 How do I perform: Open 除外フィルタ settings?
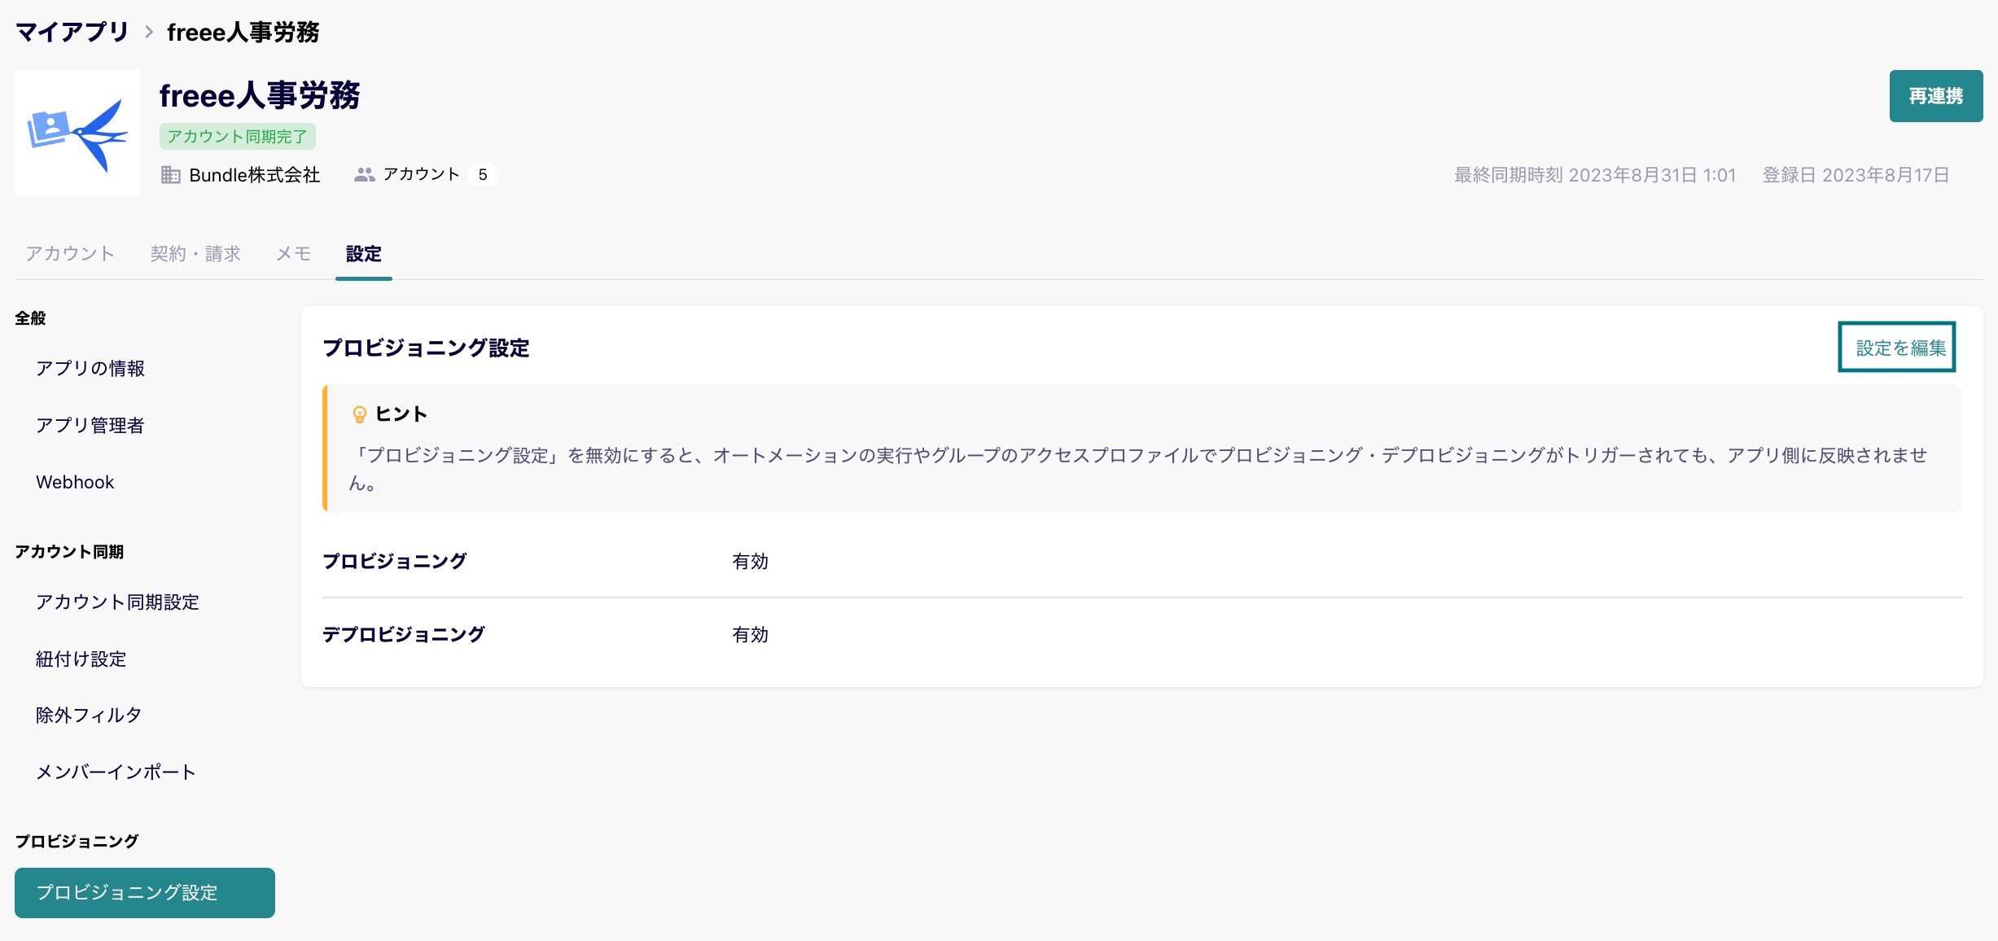[89, 716]
